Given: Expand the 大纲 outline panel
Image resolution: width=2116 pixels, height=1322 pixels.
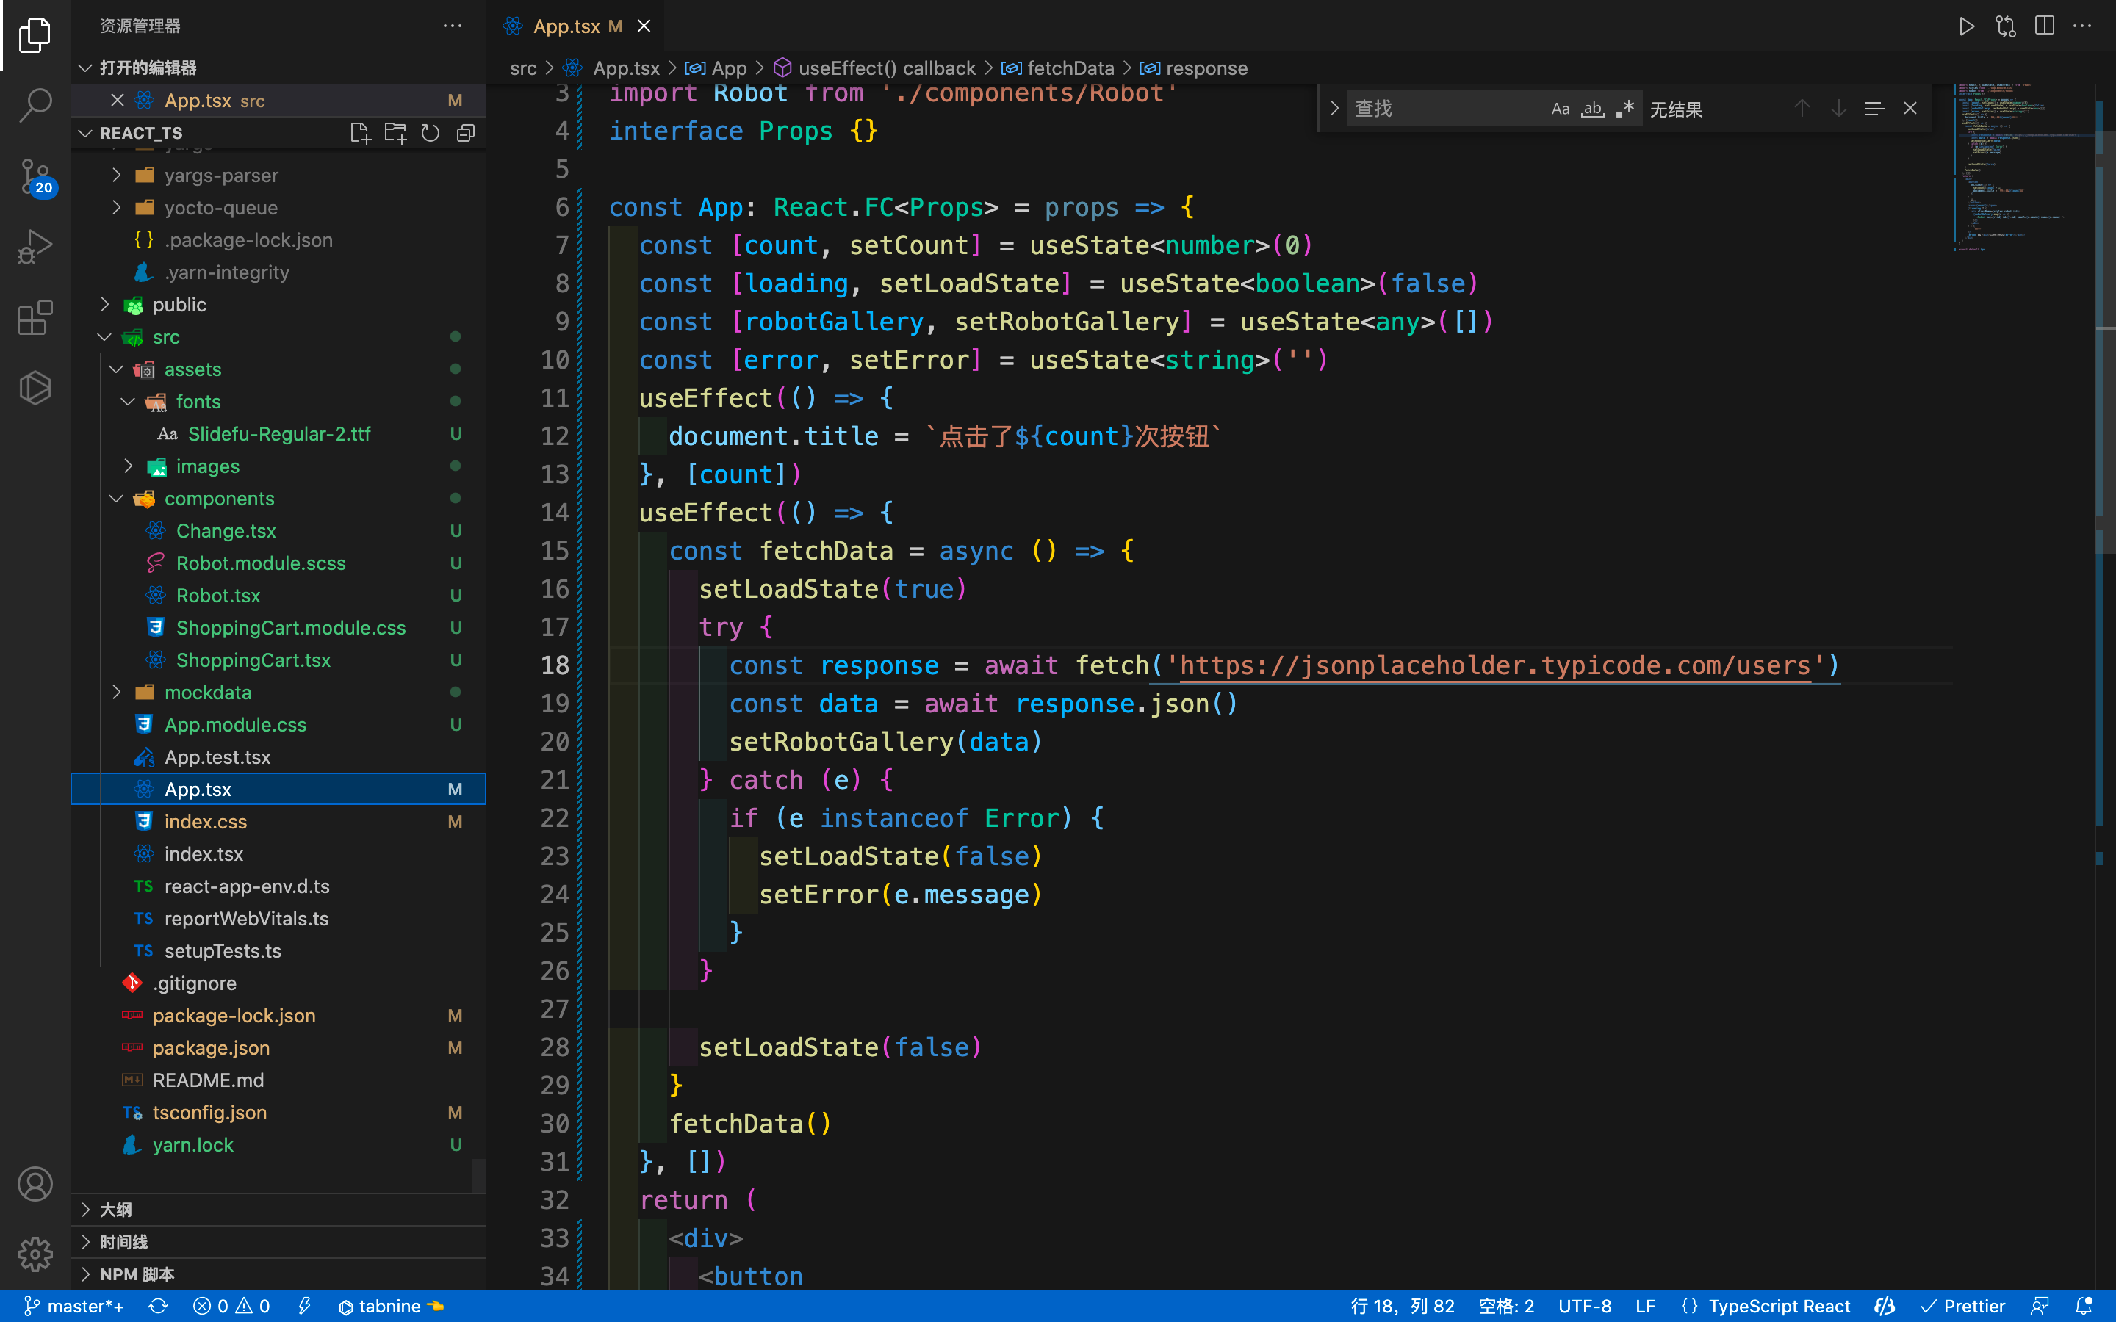Looking at the screenshot, I should (x=86, y=1209).
